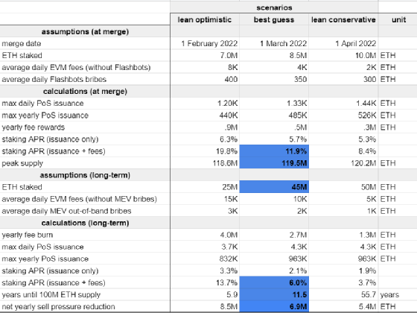417x313 pixels.
Task: Select the 'lean conservative' column header
Action: (x=343, y=19)
